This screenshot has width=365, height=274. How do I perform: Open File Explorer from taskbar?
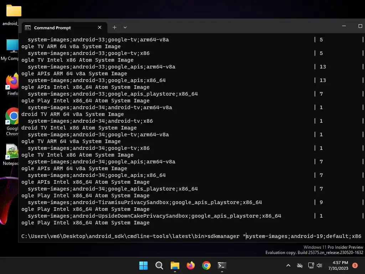point(175,265)
